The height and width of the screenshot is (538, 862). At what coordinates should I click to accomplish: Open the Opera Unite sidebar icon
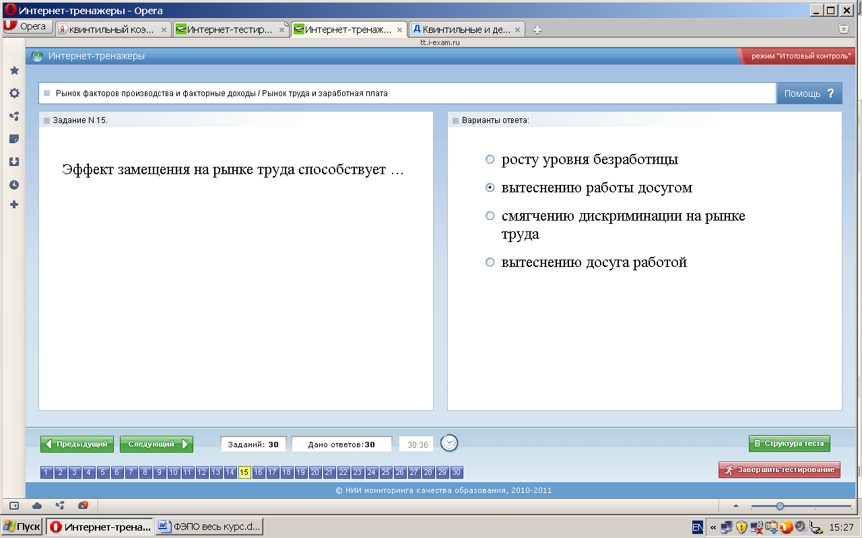click(14, 116)
